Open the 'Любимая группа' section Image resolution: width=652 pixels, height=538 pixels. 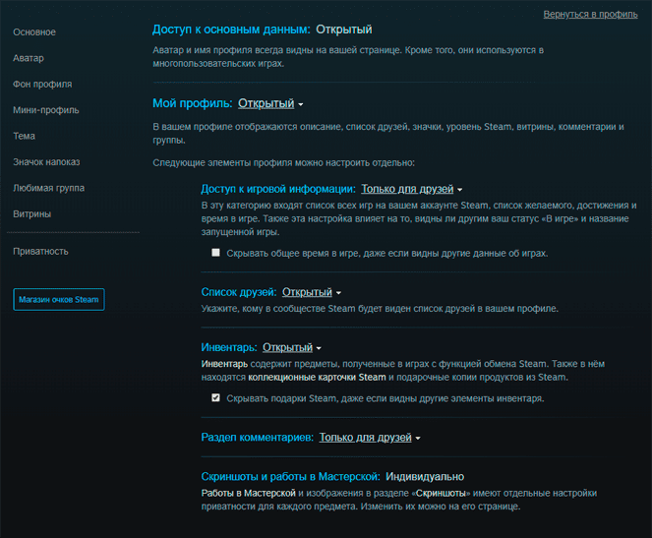pyautogui.click(x=48, y=187)
